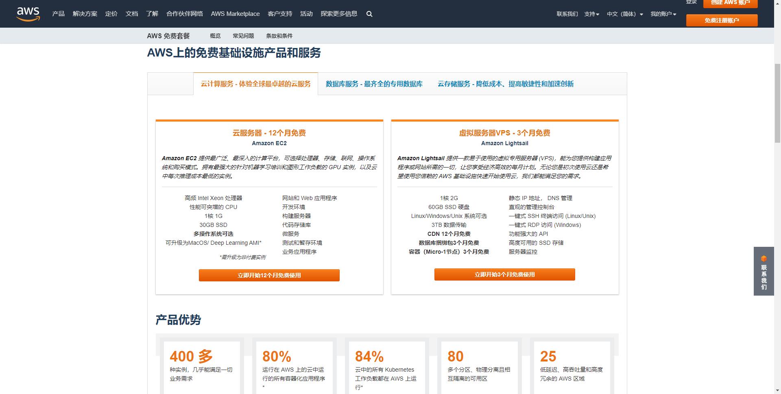The height and width of the screenshot is (394, 781).
Task: Open the 中文 (简体) language dropdown
Action: 625,14
